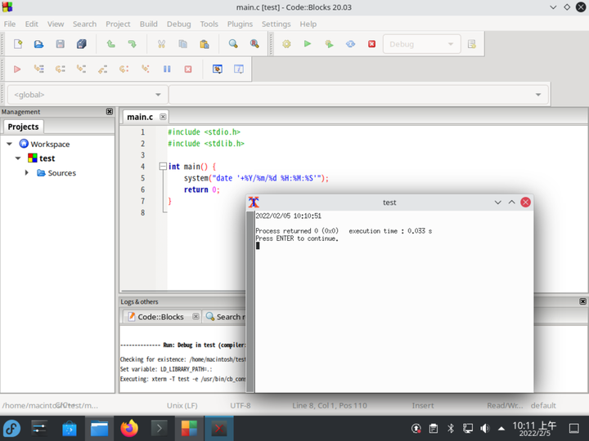The width and height of the screenshot is (589, 441).
Task: Open Find with the magnifier icon
Action: pos(233,44)
